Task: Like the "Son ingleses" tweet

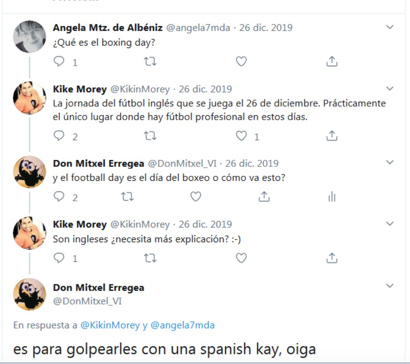Action: coord(241,258)
